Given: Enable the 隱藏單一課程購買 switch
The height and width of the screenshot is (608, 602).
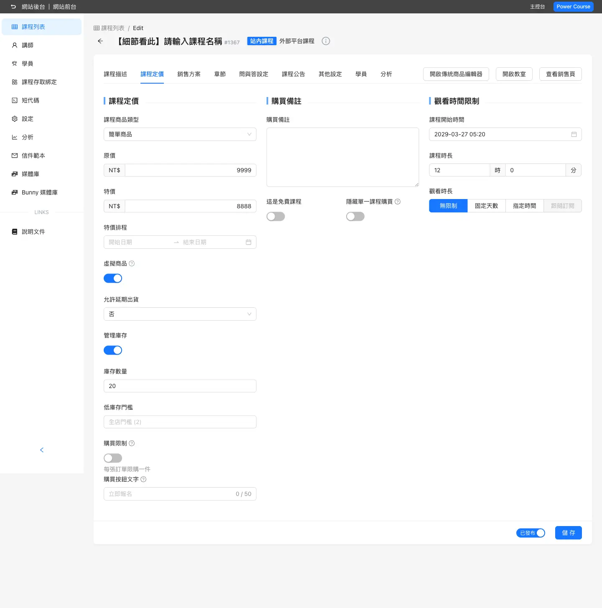Looking at the screenshot, I should (x=355, y=217).
